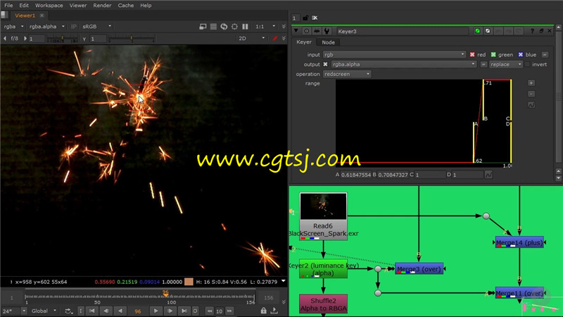Click the range minus button
The height and width of the screenshot is (317, 563).
[531, 94]
